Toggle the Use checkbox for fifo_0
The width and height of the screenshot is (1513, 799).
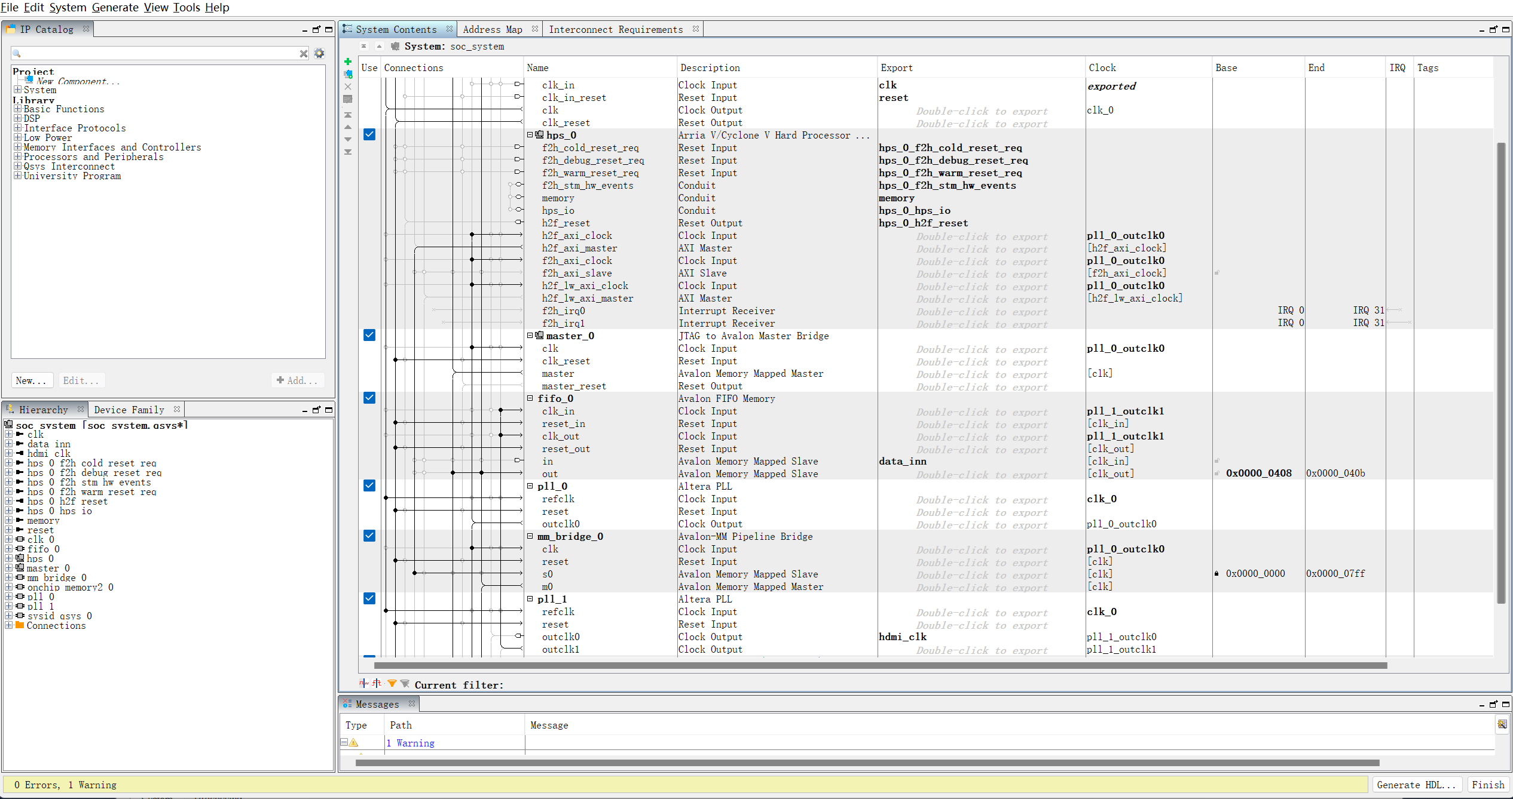pos(369,398)
